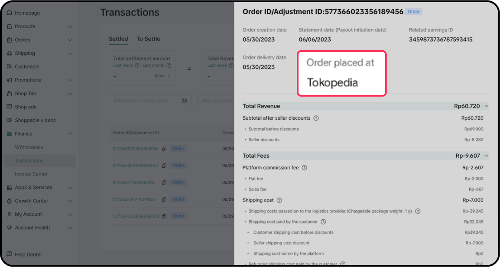The height and width of the screenshot is (267, 500).
Task: Switch to the To Settle tab
Action: pos(148,39)
